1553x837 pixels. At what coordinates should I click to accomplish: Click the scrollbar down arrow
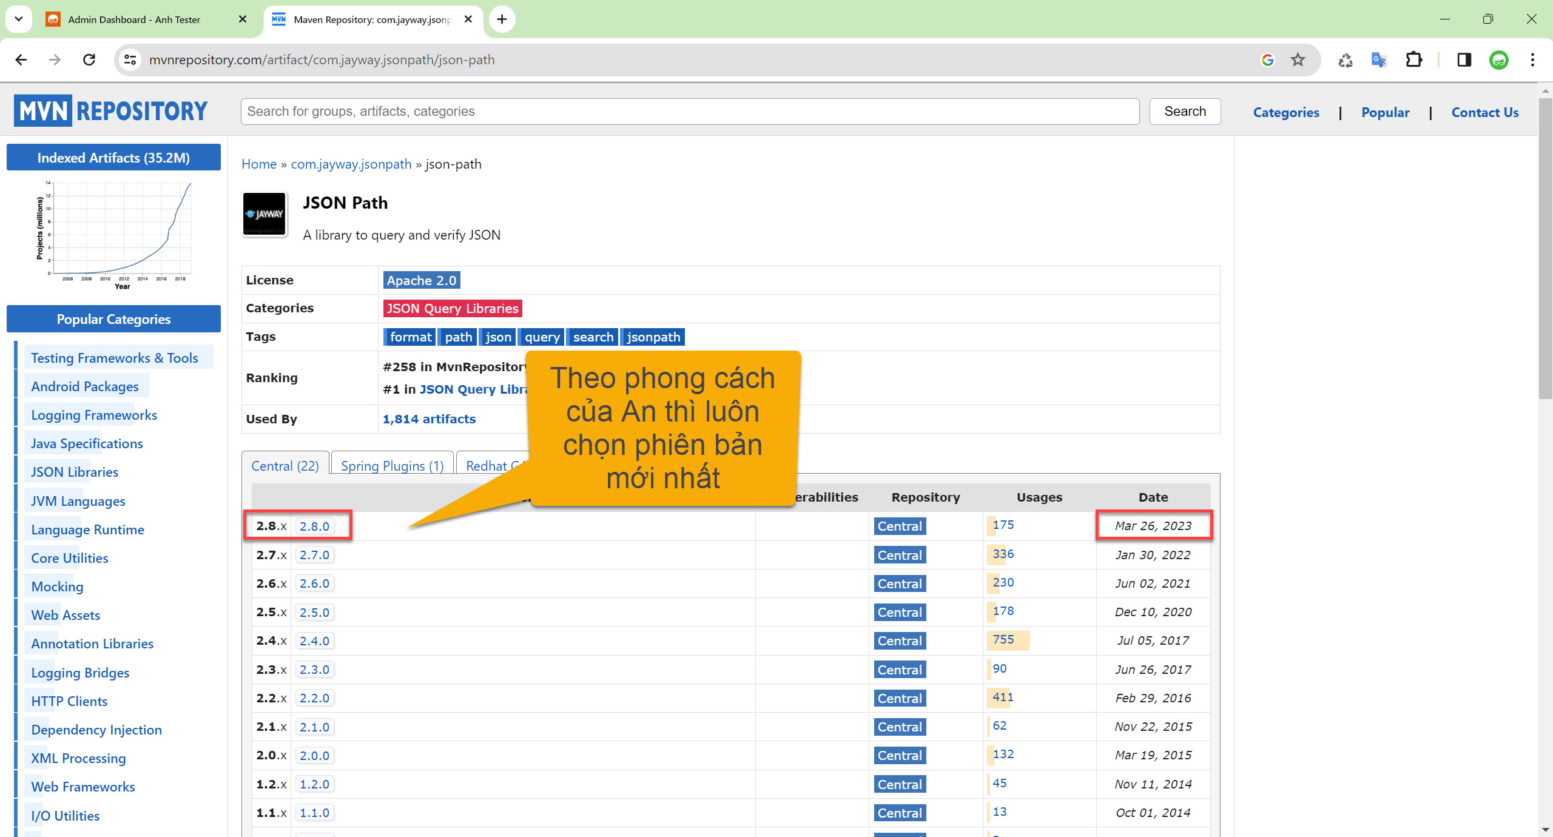point(1545,829)
